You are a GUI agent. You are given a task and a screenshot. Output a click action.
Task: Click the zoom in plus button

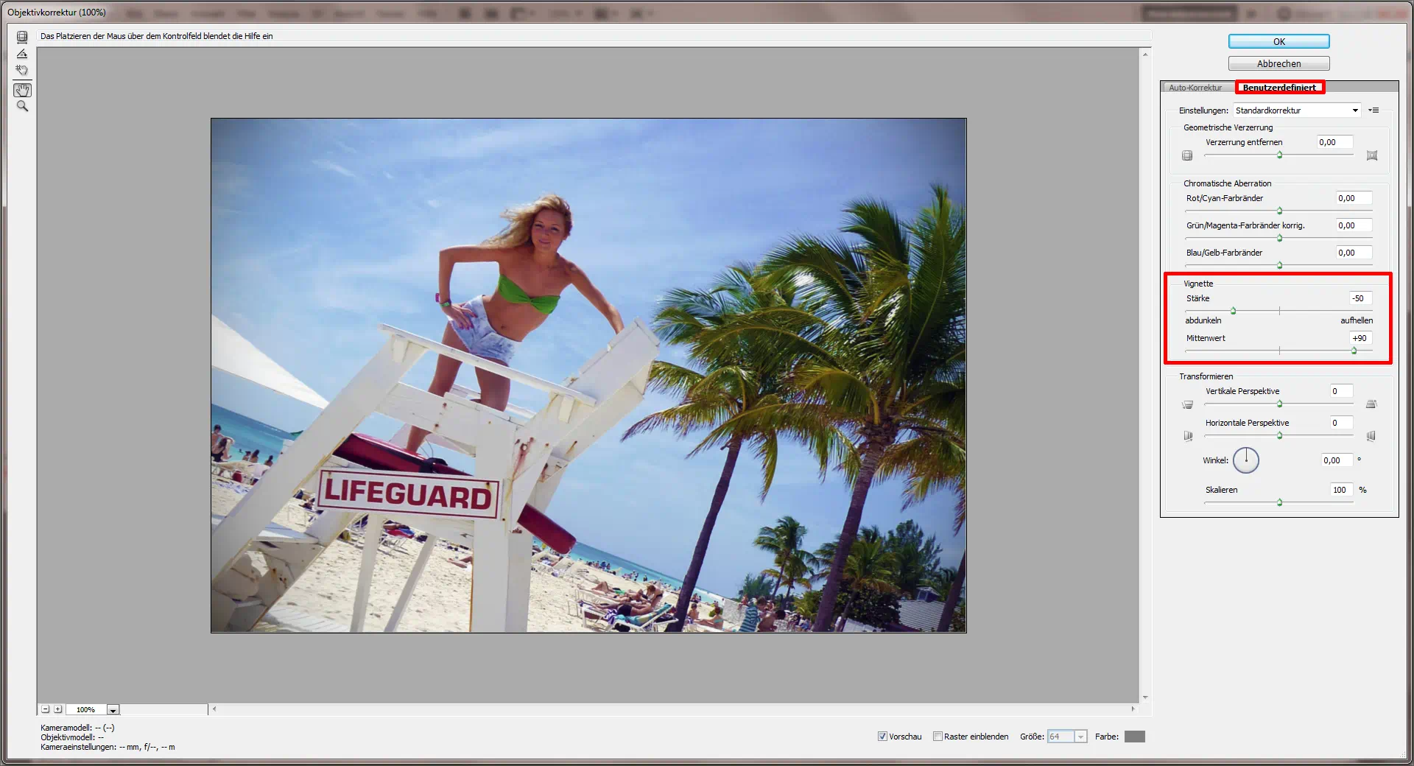58,709
